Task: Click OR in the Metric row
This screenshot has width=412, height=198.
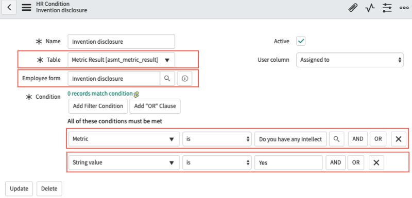Action: pyautogui.click(x=378, y=139)
